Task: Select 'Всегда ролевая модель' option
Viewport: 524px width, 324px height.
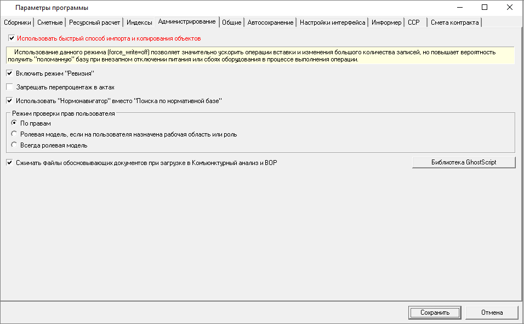Action: (13, 144)
